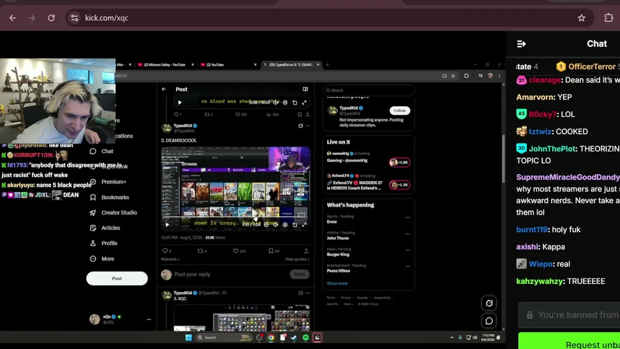Image resolution: width=620 pixels, height=349 pixels.
Task: Open options menu for Perez Hilton trend
Action: tap(407, 266)
